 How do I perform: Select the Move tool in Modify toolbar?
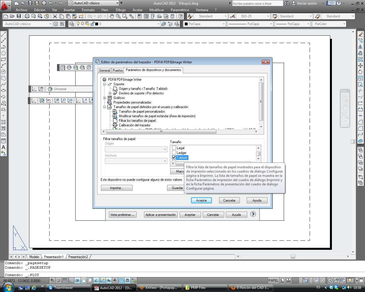click(360, 66)
